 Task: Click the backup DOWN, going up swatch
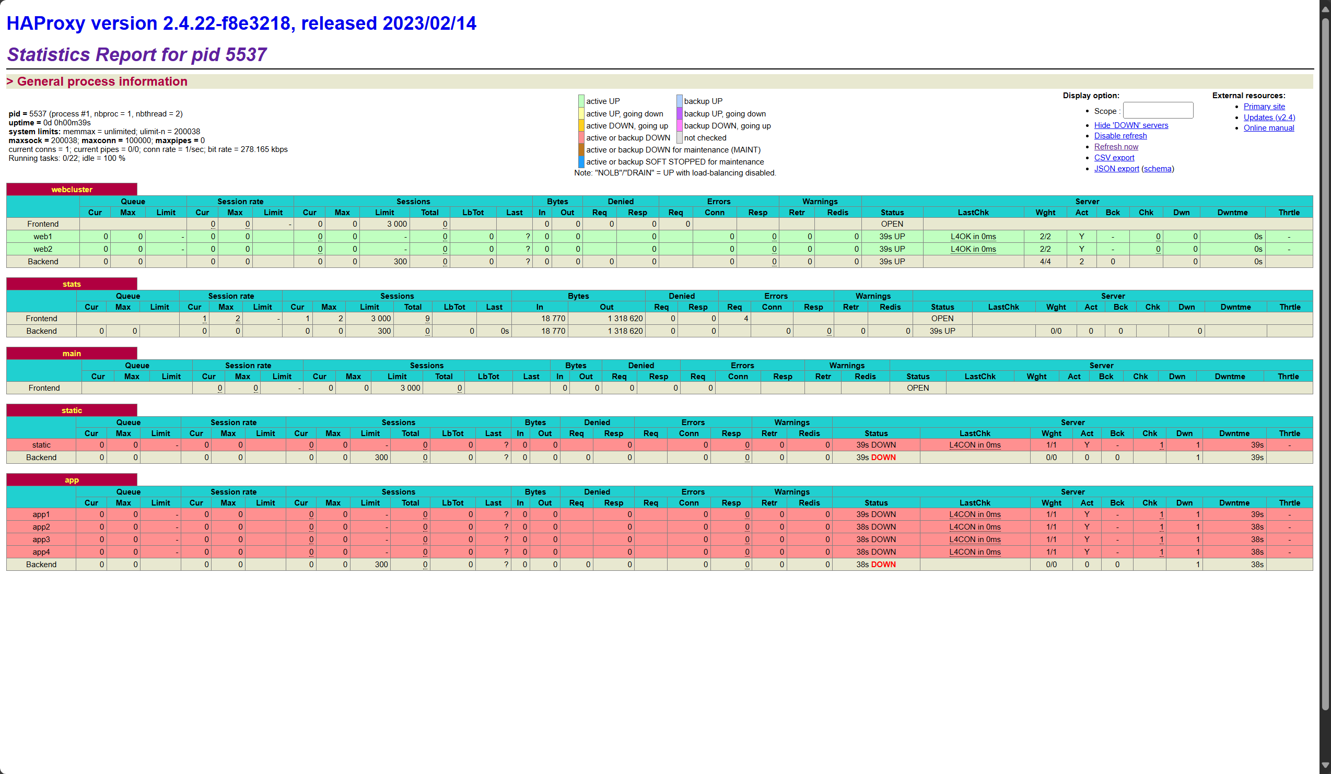tap(679, 126)
